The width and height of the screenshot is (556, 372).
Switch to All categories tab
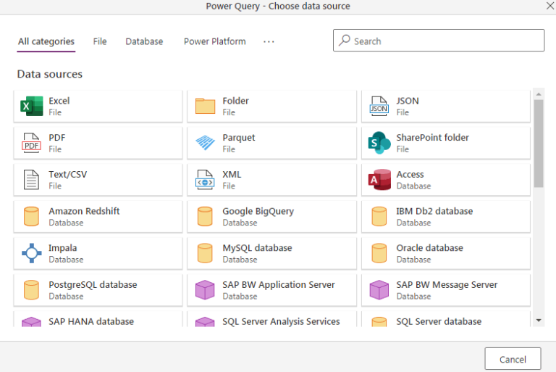(x=46, y=41)
